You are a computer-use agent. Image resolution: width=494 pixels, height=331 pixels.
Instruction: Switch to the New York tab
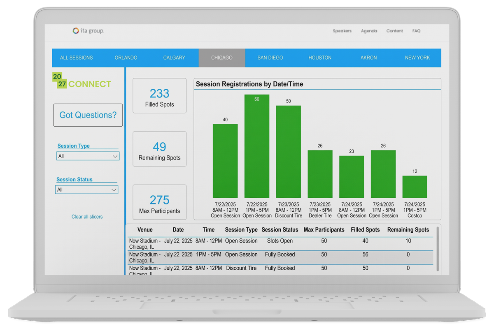tap(417, 58)
